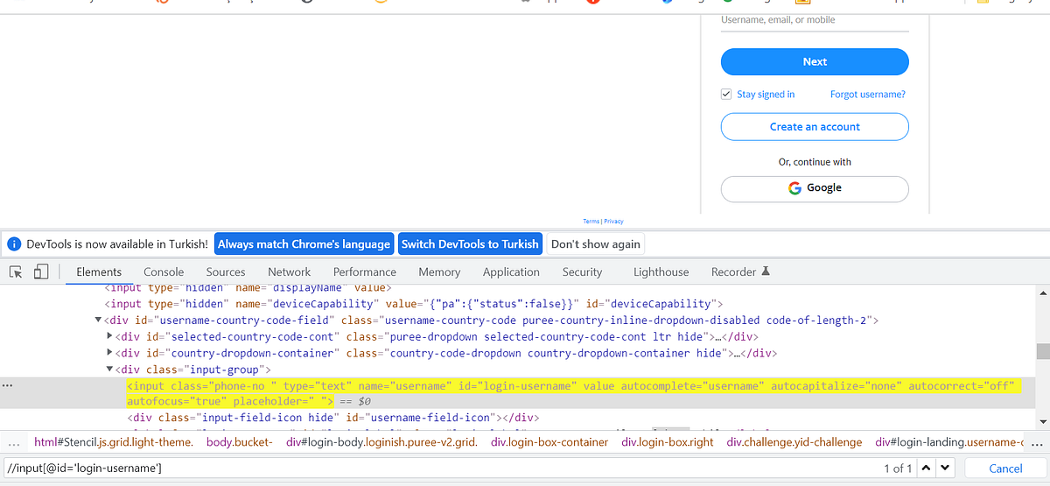Expand the selected-country-code-cont div
The image size is (1050, 486).
point(109,337)
